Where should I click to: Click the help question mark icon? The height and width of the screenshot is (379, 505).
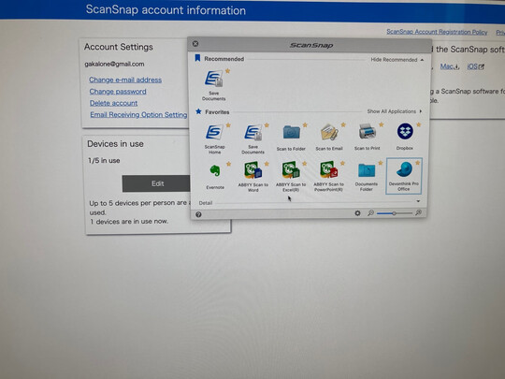pyautogui.click(x=198, y=214)
